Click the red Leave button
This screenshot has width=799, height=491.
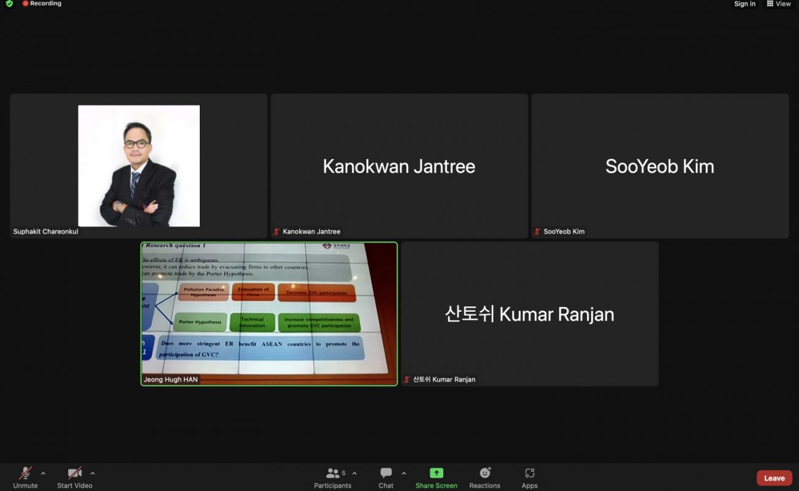(774, 478)
